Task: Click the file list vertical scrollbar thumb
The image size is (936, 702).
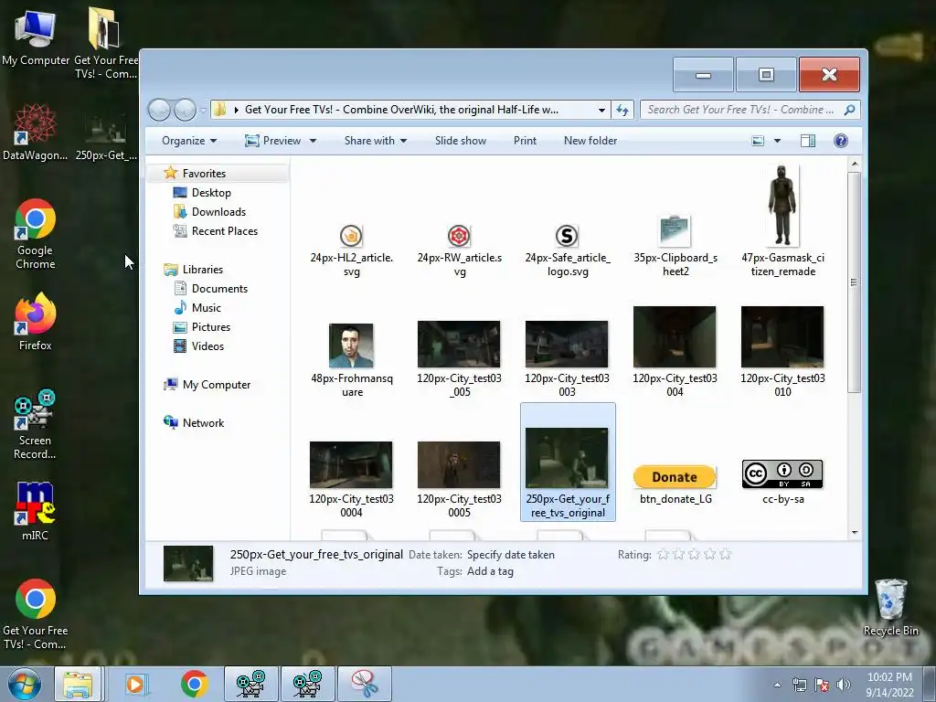Action: pyautogui.click(x=855, y=282)
